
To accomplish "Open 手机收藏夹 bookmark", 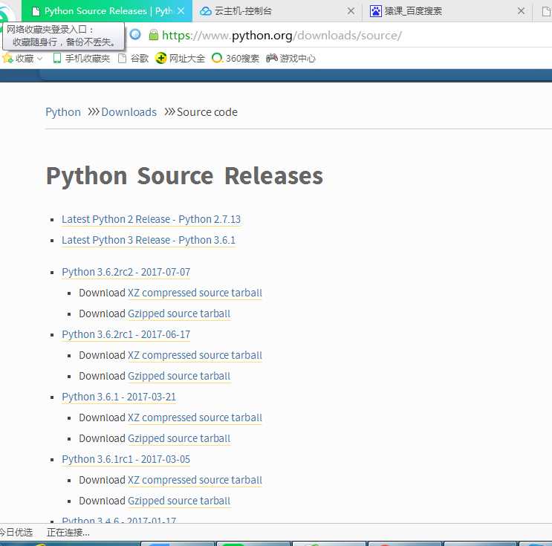I will (81, 58).
